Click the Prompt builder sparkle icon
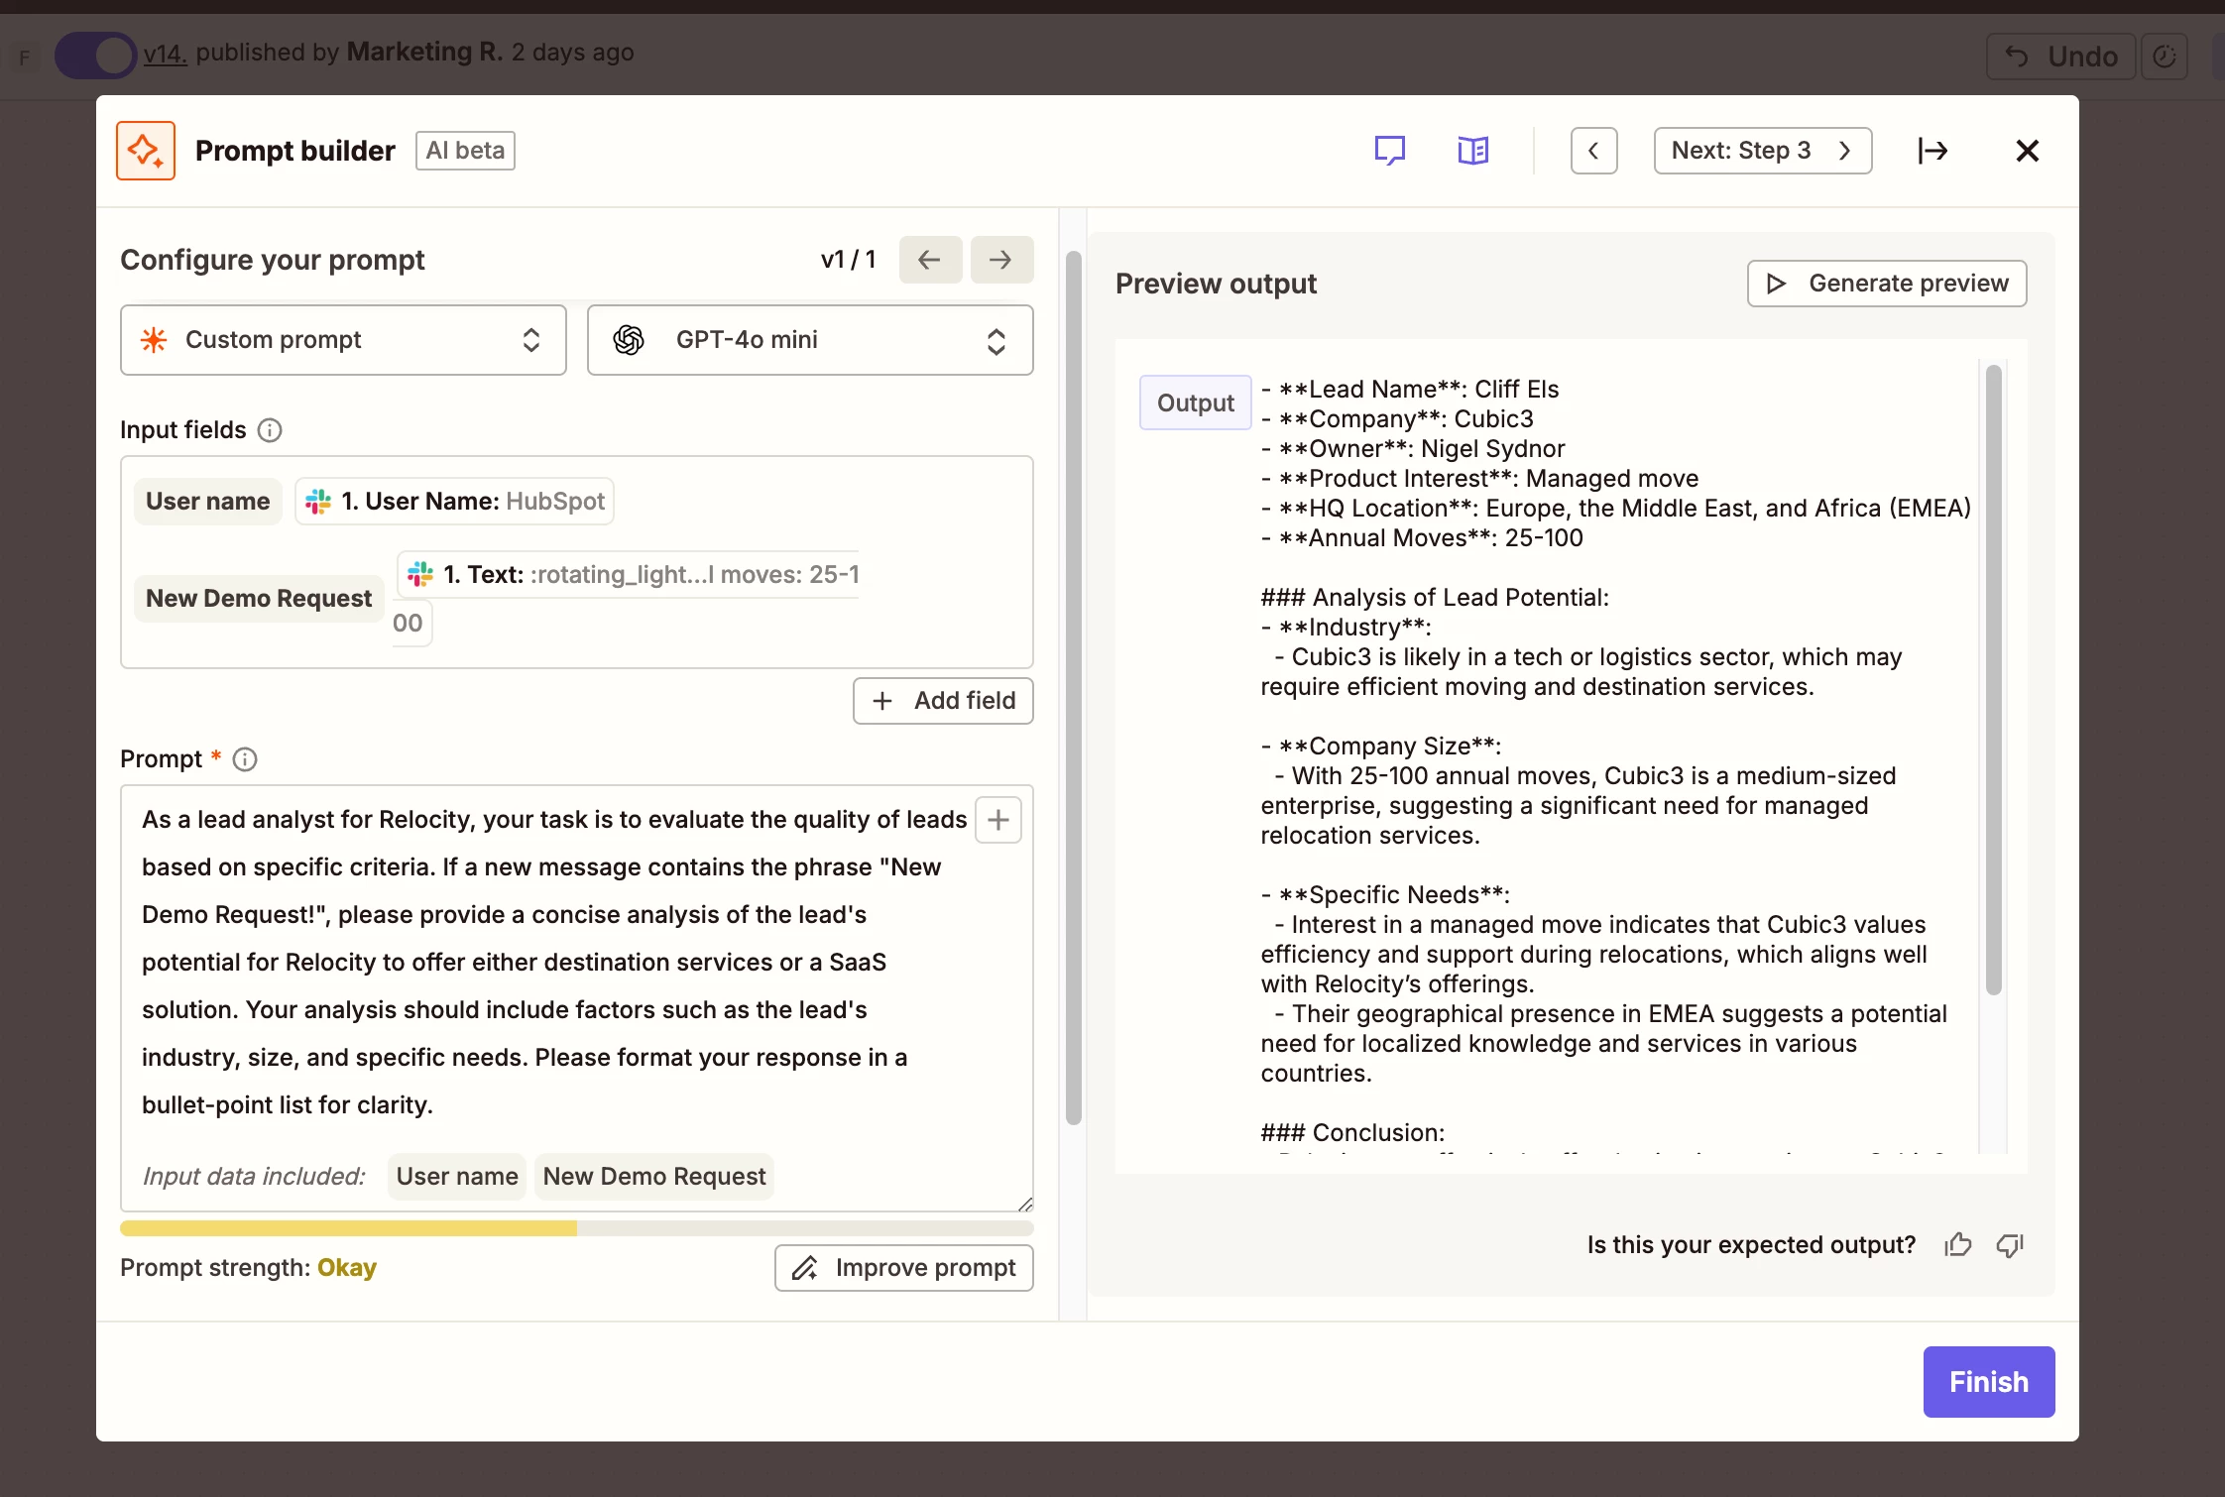 tap(146, 151)
